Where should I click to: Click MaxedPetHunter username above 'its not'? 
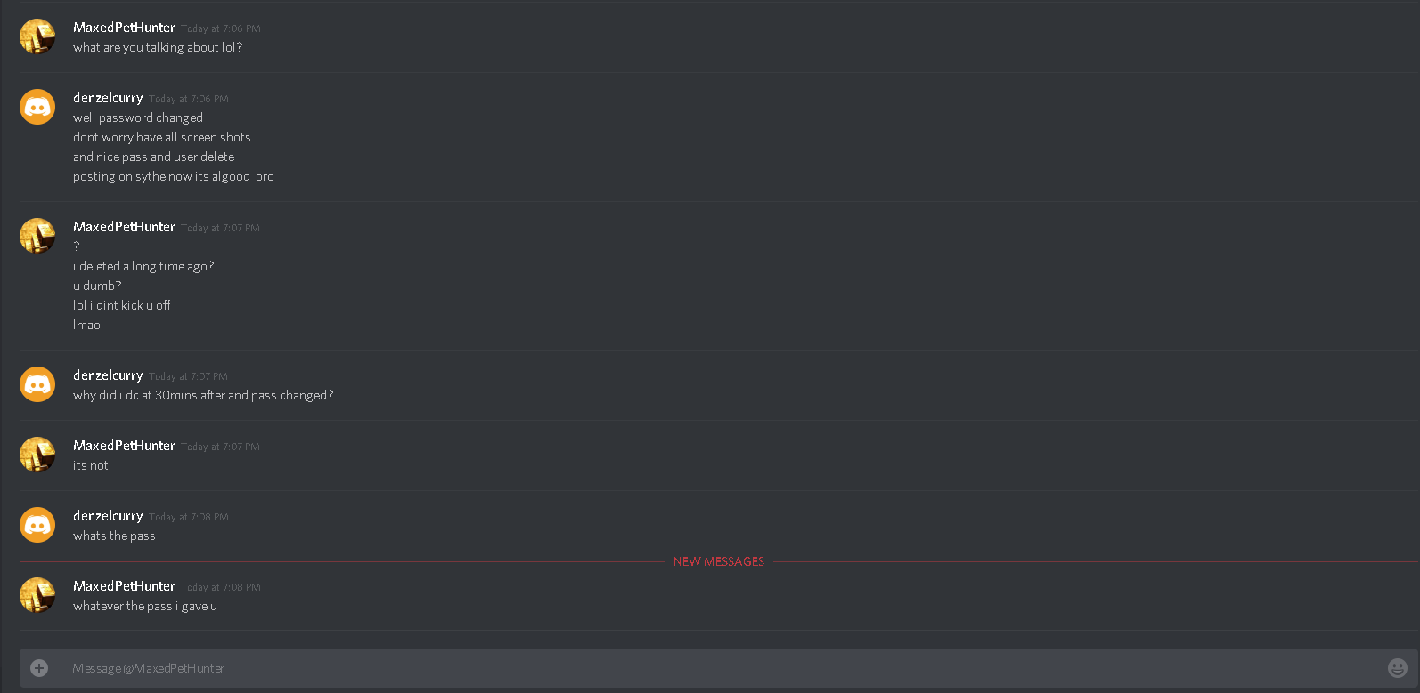tap(124, 446)
